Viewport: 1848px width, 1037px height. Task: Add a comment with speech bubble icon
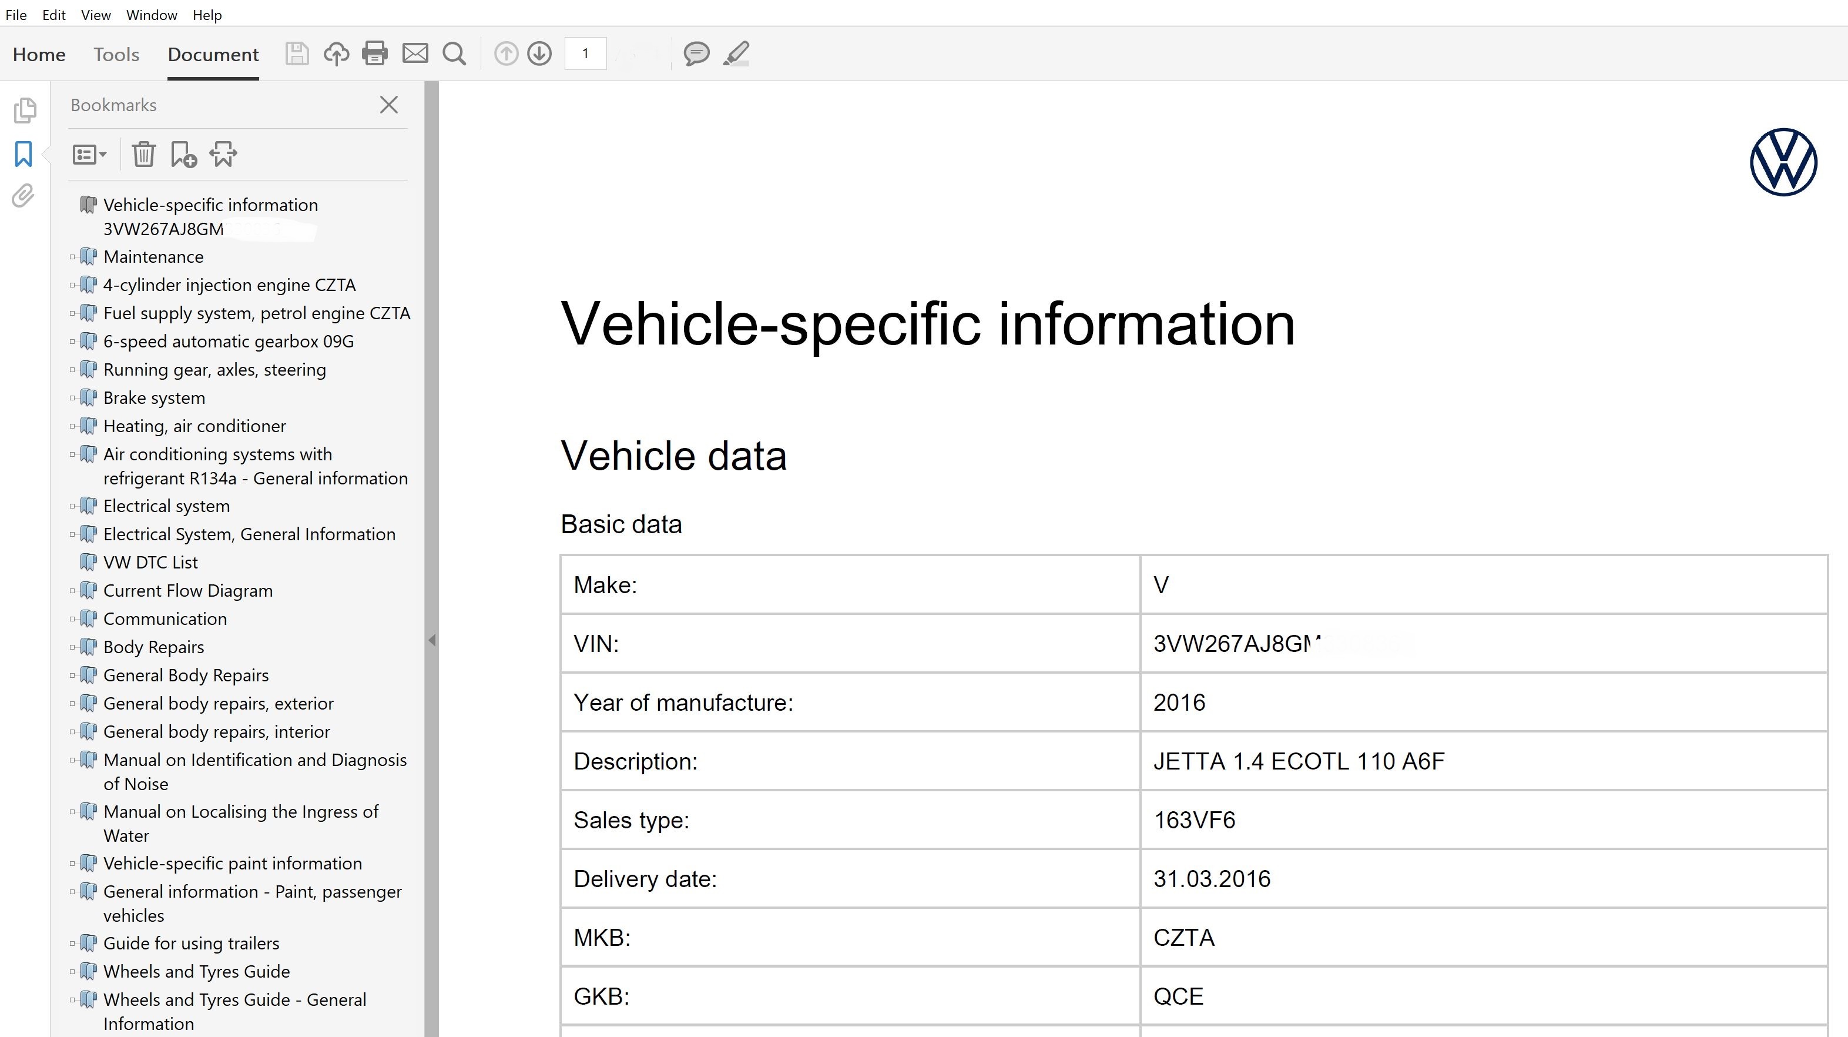[x=696, y=54]
